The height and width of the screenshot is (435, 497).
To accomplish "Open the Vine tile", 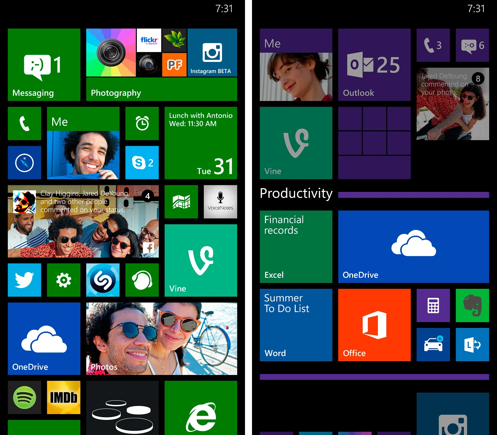I will 201,261.
